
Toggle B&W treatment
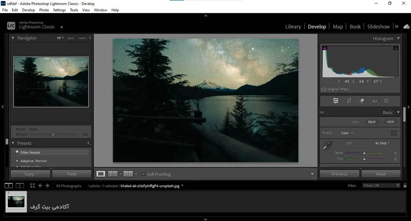click(x=372, y=122)
